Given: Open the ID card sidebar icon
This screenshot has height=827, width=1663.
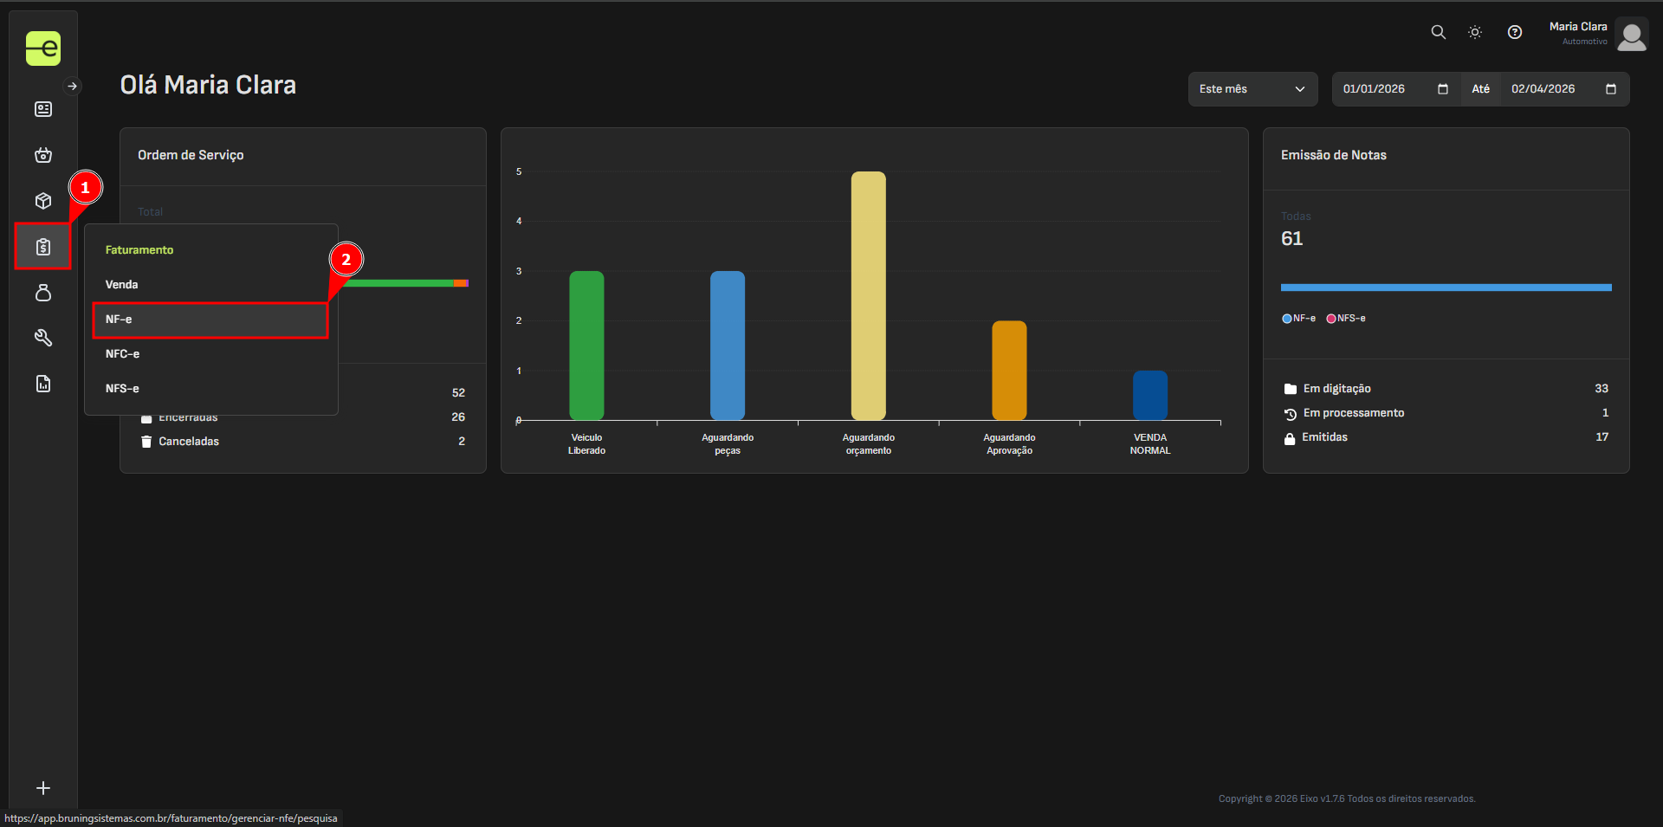Looking at the screenshot, I should click(43, 109).
